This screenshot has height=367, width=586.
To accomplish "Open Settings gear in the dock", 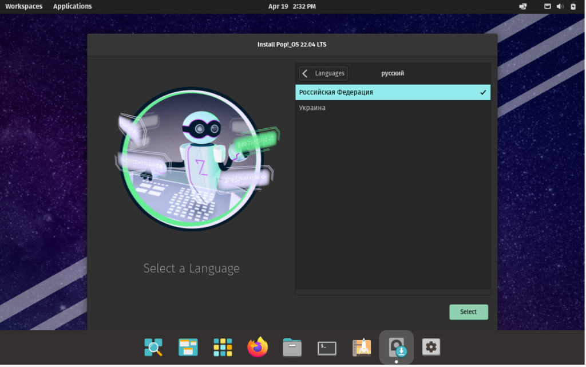I will (x=431, y=347).
